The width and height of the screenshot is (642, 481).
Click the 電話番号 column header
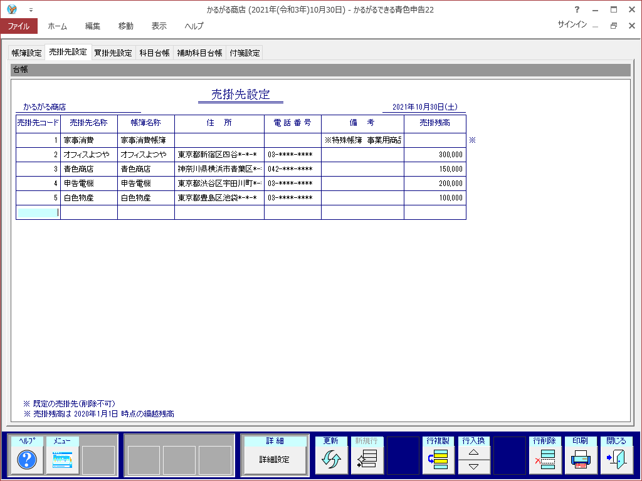tap(292, 123)
